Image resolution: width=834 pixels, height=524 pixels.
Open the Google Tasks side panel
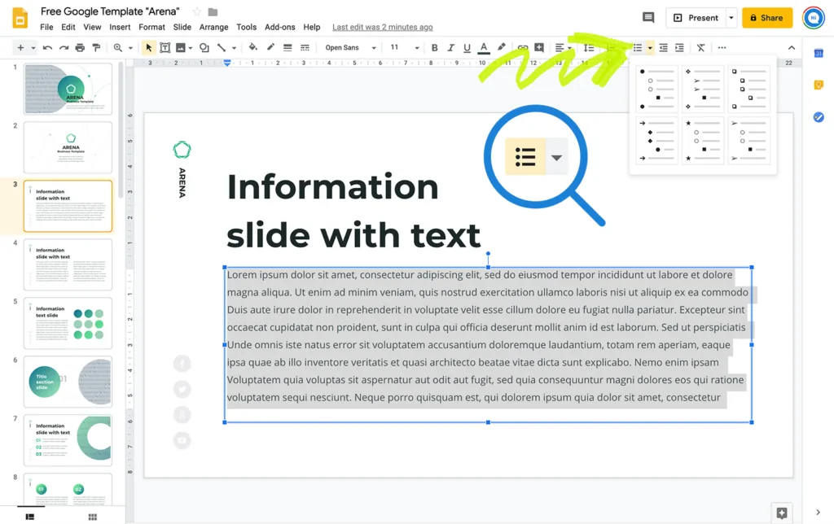click(819, 117)
